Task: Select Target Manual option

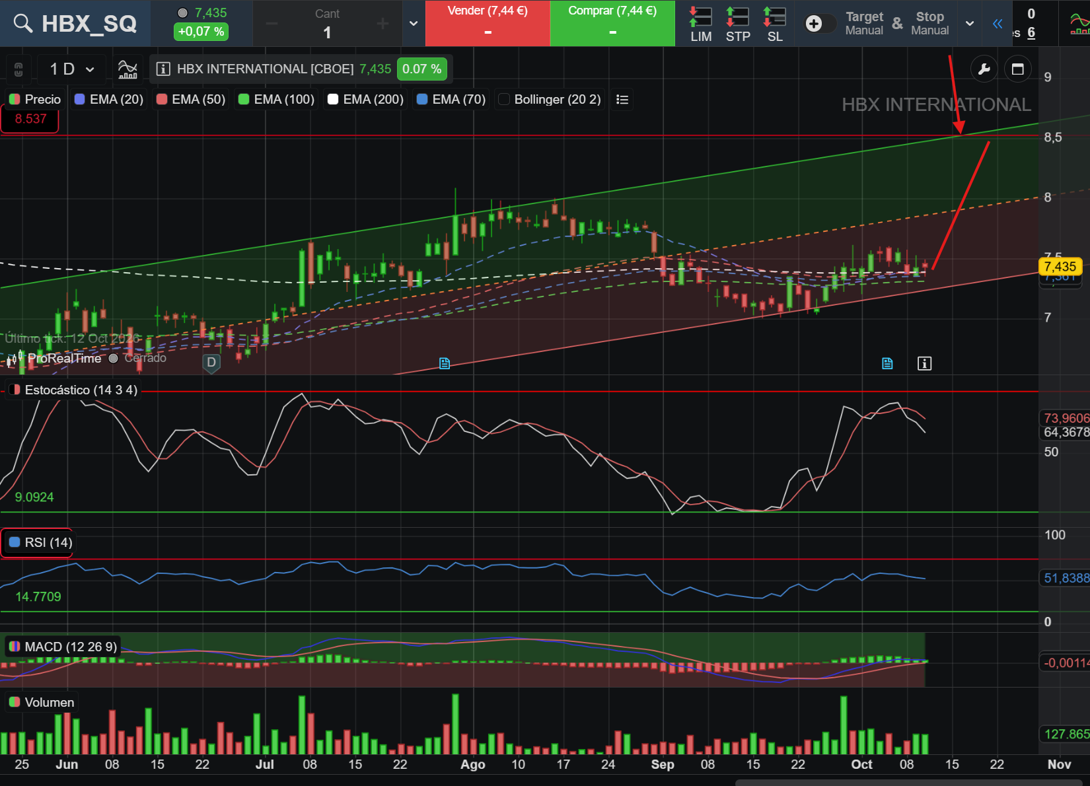Action: [864, 23]
